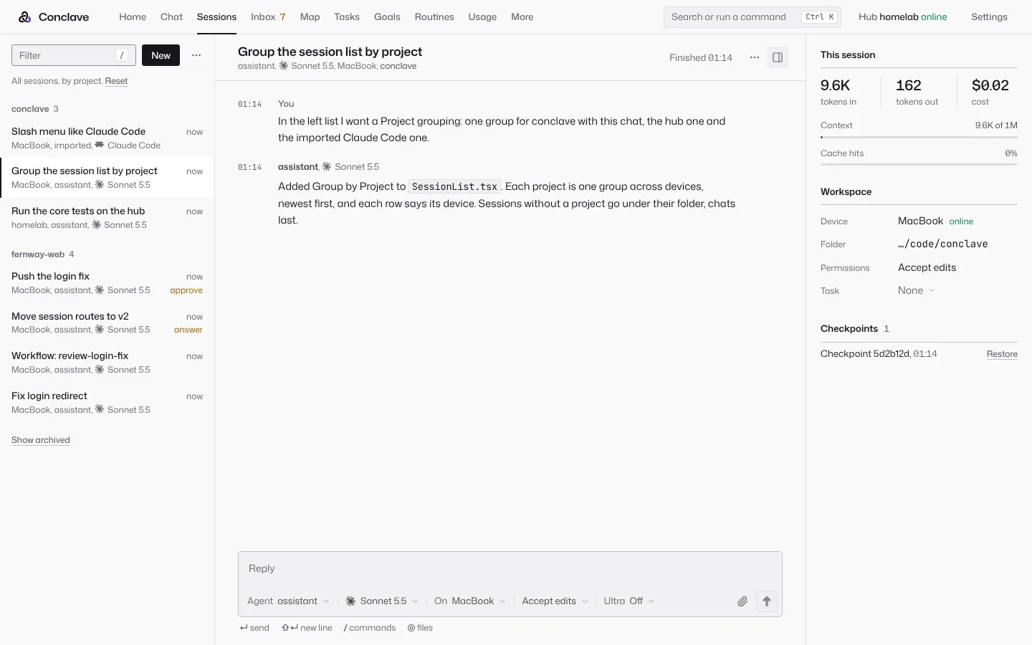Open the Ultra Off dropdown
The height and width of the screenshot is (645, 1032).
[x=629, y=601]
